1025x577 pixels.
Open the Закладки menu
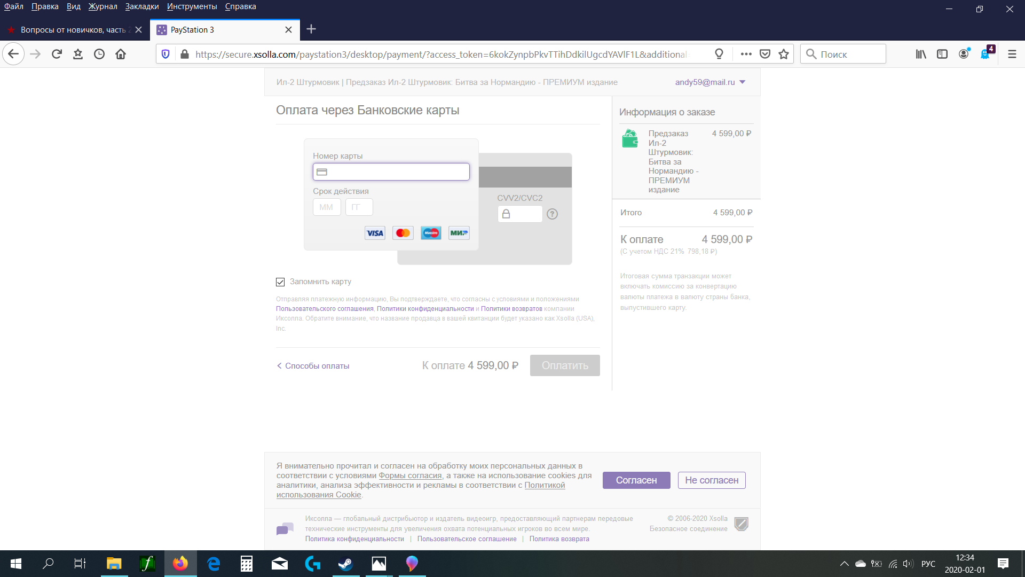pos(142,6)
